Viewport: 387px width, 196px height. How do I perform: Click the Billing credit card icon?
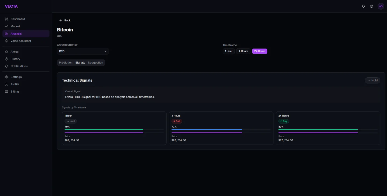(6, 92)
